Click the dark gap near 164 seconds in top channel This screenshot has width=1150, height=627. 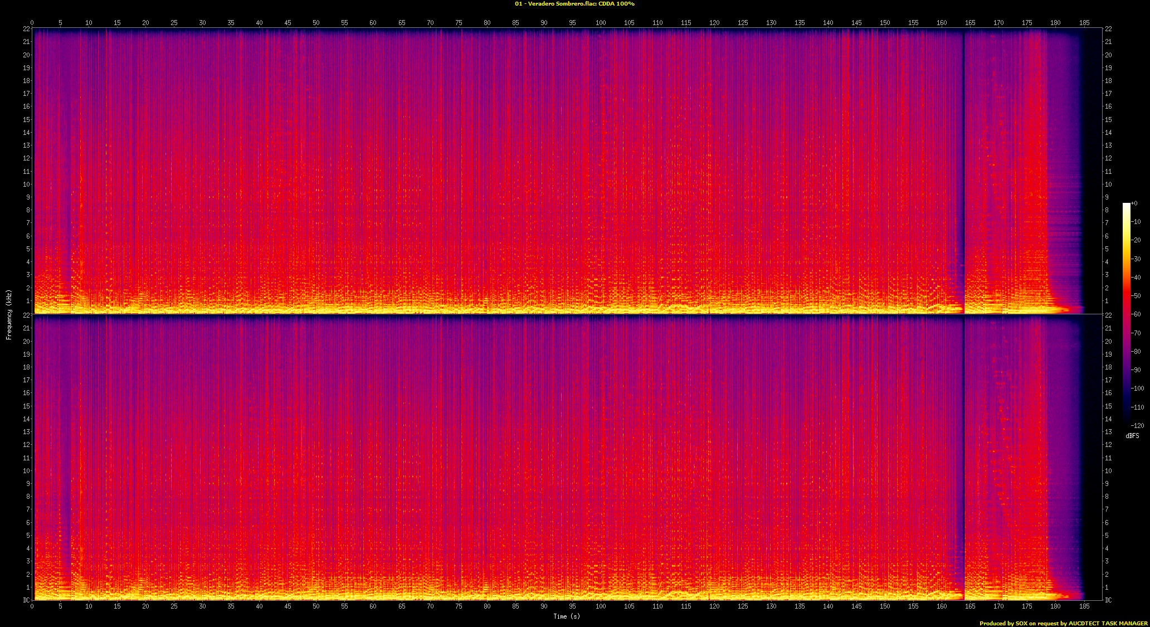pos(963,167)
